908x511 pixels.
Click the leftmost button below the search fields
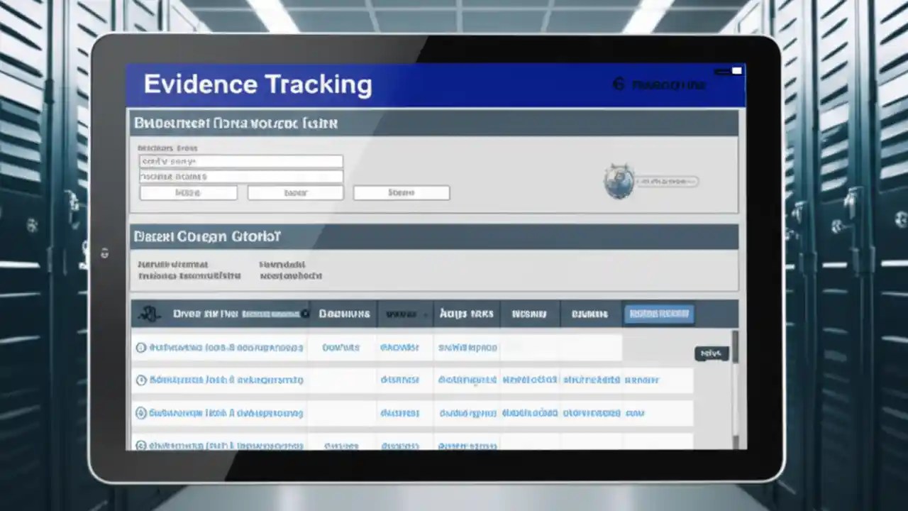point(188,192)
